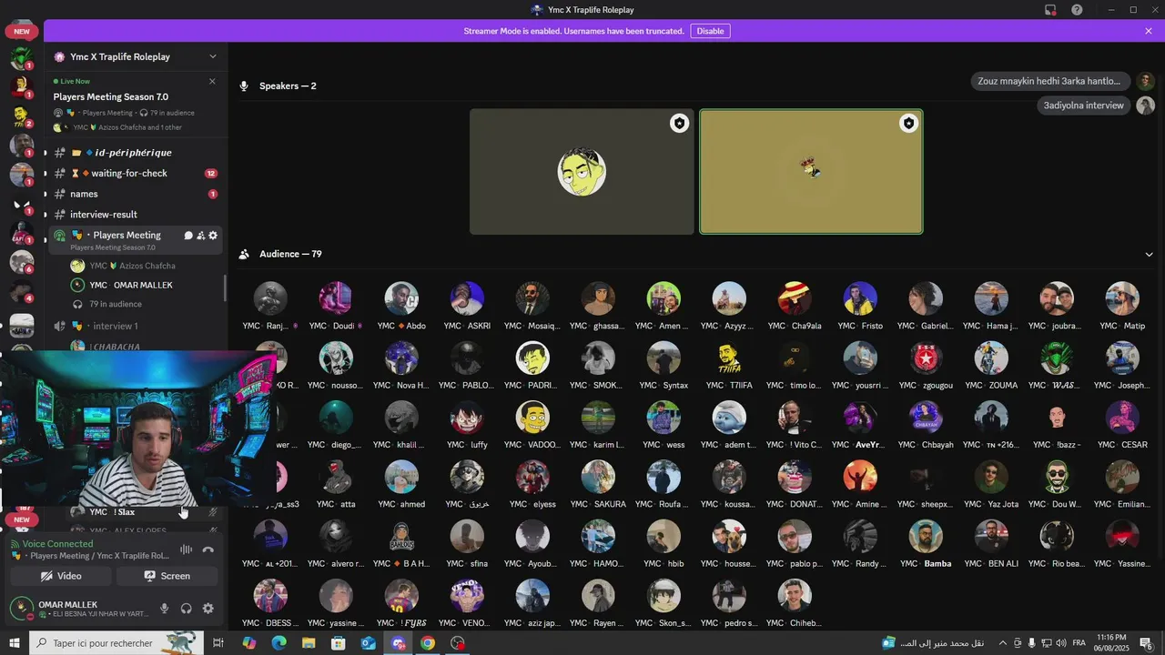1165x655 pixels.
Task: Click the stage icon for Players Meeting channel
Action: tap(60, 236)
